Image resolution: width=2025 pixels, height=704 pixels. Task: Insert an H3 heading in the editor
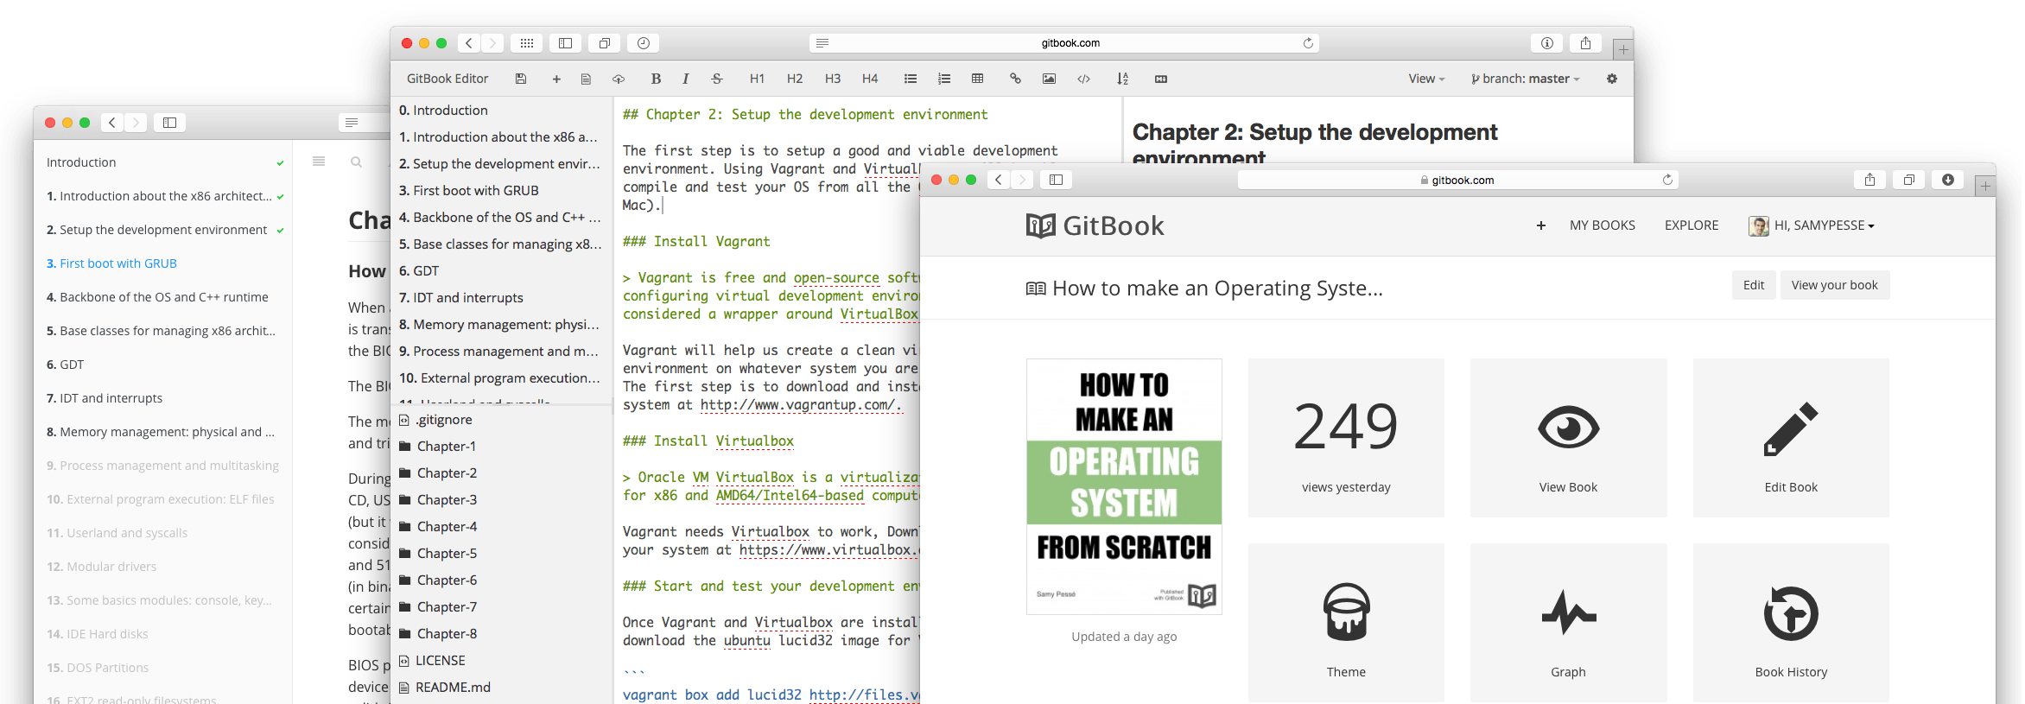coord(833,79)
